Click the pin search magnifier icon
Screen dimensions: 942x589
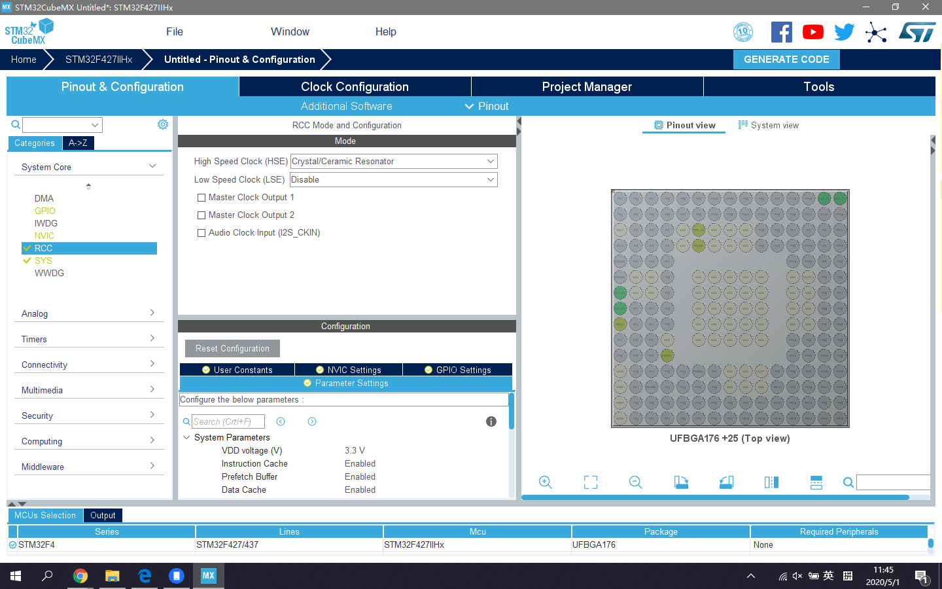(848, 482)
